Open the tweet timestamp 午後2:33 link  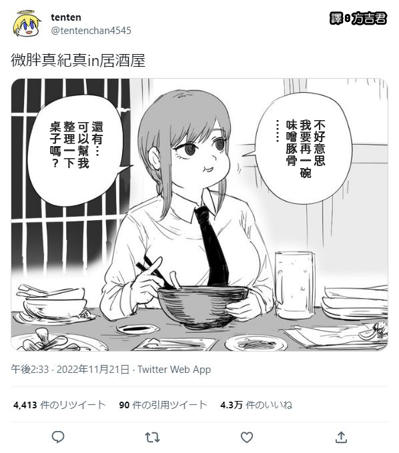(30, 369)
